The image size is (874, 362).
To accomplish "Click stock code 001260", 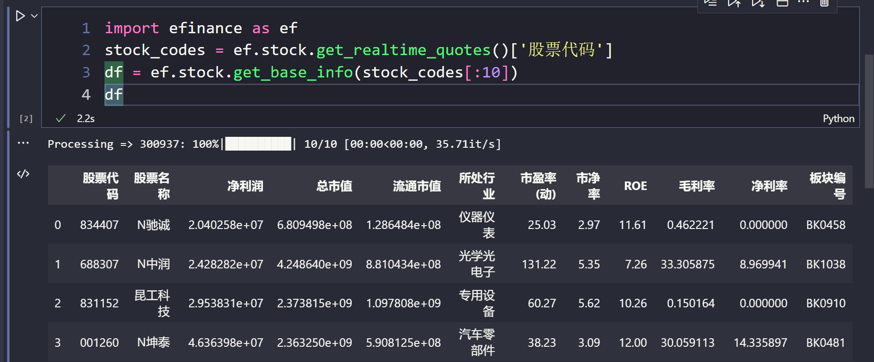I will point(99,343).
